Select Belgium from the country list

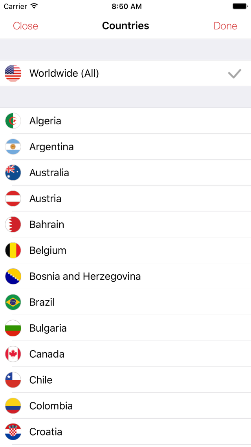[126, 250]
